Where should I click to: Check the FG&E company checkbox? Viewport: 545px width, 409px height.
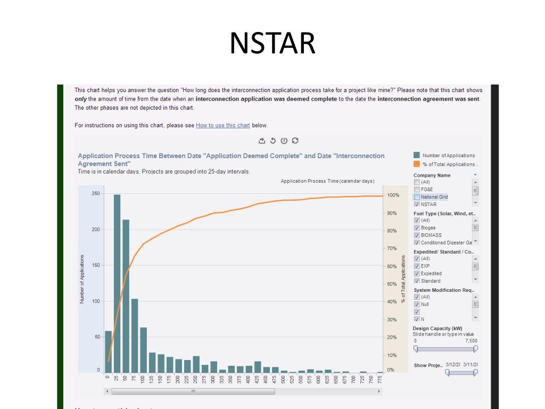[417, 190]
